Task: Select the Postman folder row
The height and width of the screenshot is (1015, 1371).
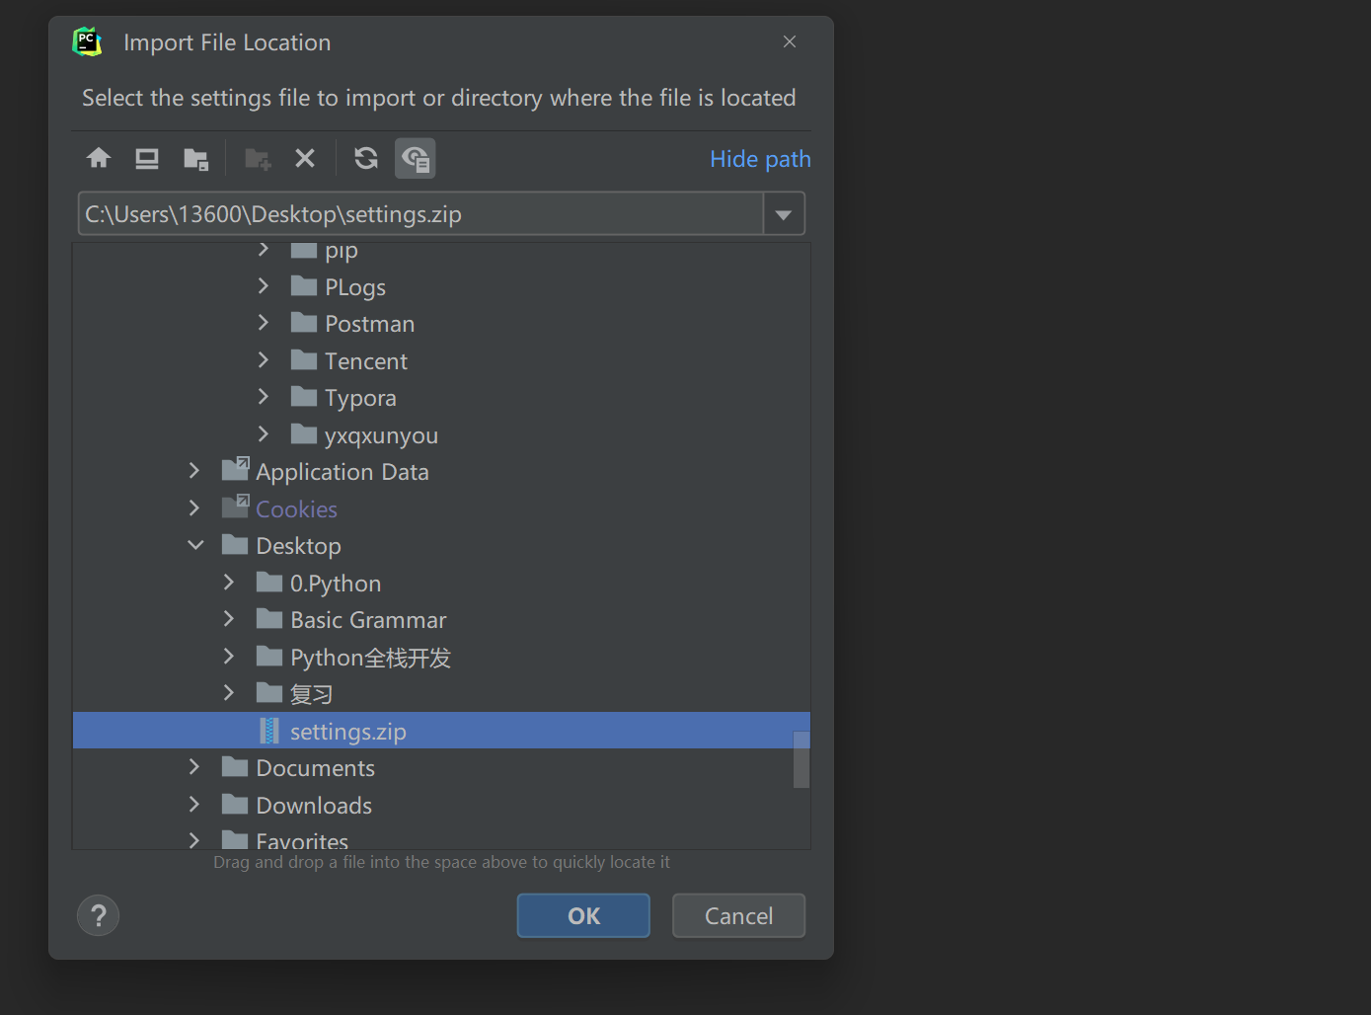Action: pos(441,323)
